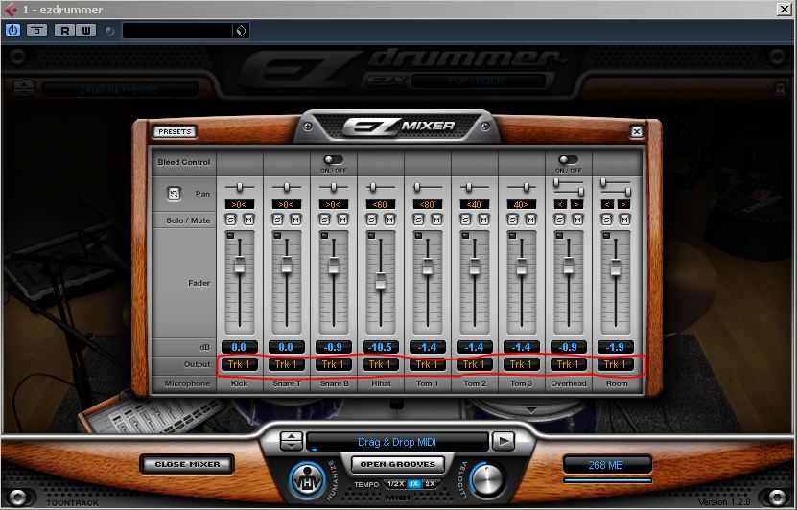The height and width of the screenshot is (510, 798).
Task: Mute the Hihat channel
Action: tap(389, 220)
